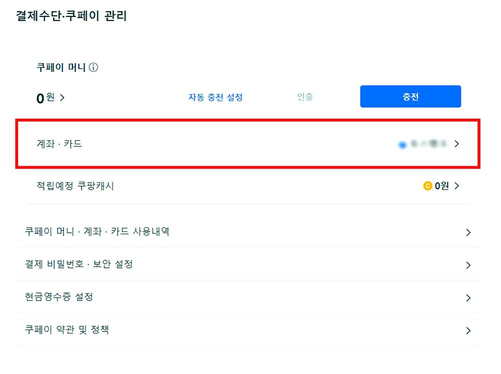Click the blue bank icon in 계좌 · 카드 row
This screenshot has width=501, height=374.
[x=402, y=145]
